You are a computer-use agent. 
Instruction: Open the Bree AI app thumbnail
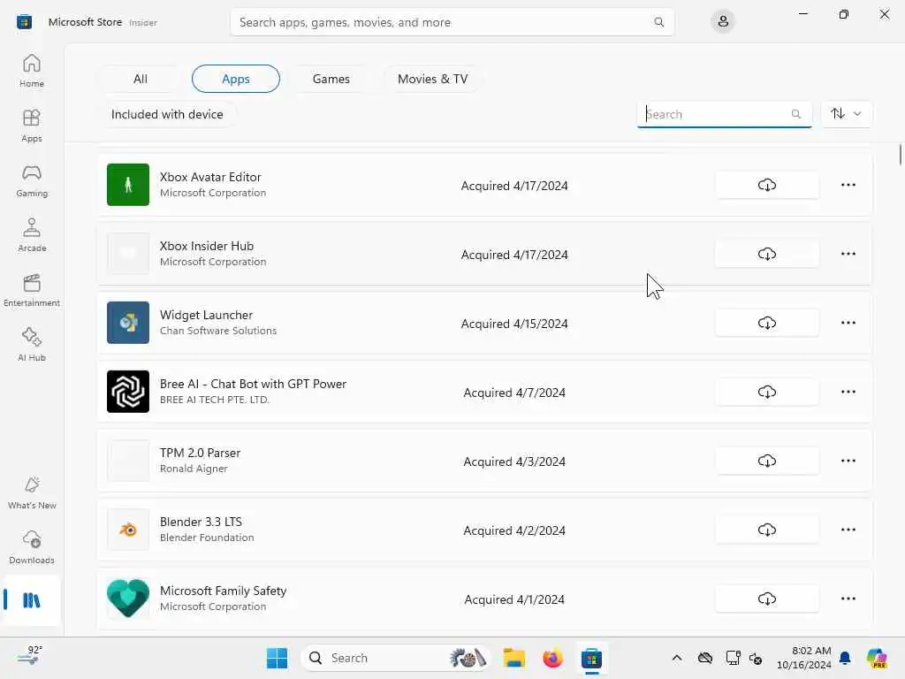tap(128, 392)
